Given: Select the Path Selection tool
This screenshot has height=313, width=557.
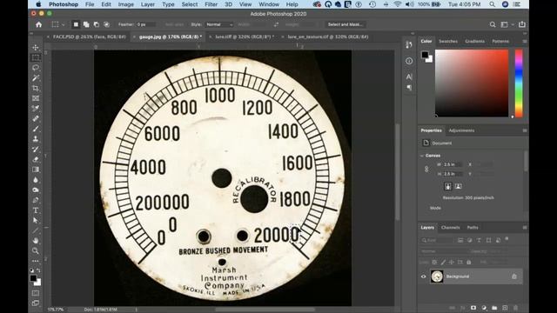Looking at the screenshot, I should point(36,220).
